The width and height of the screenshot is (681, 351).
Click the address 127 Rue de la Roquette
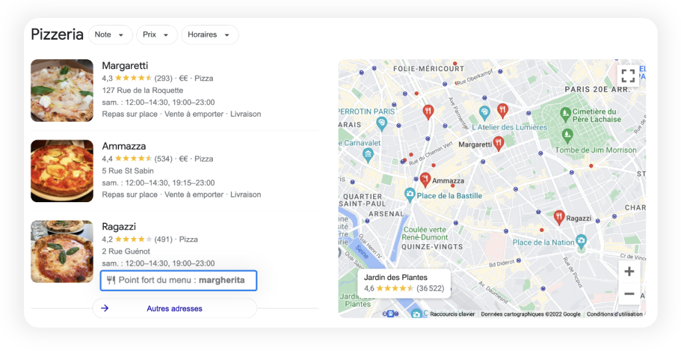coord(142,90)
